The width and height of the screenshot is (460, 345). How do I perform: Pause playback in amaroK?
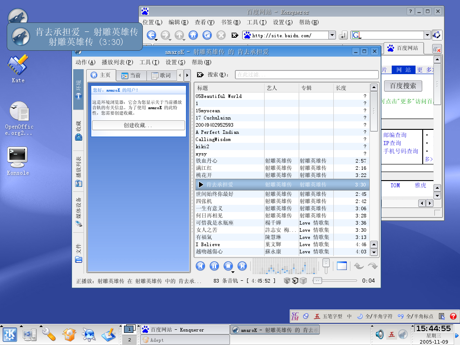coord(214,266)
